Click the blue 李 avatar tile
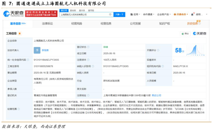Screen dimensions: 213x130 pos(37,50)
